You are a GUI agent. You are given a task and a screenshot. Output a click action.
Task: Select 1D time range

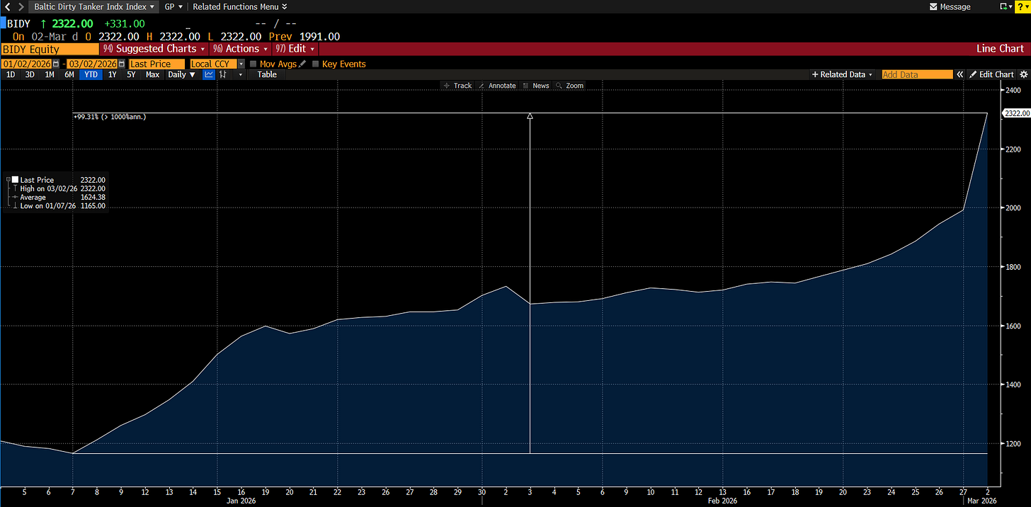11,74
